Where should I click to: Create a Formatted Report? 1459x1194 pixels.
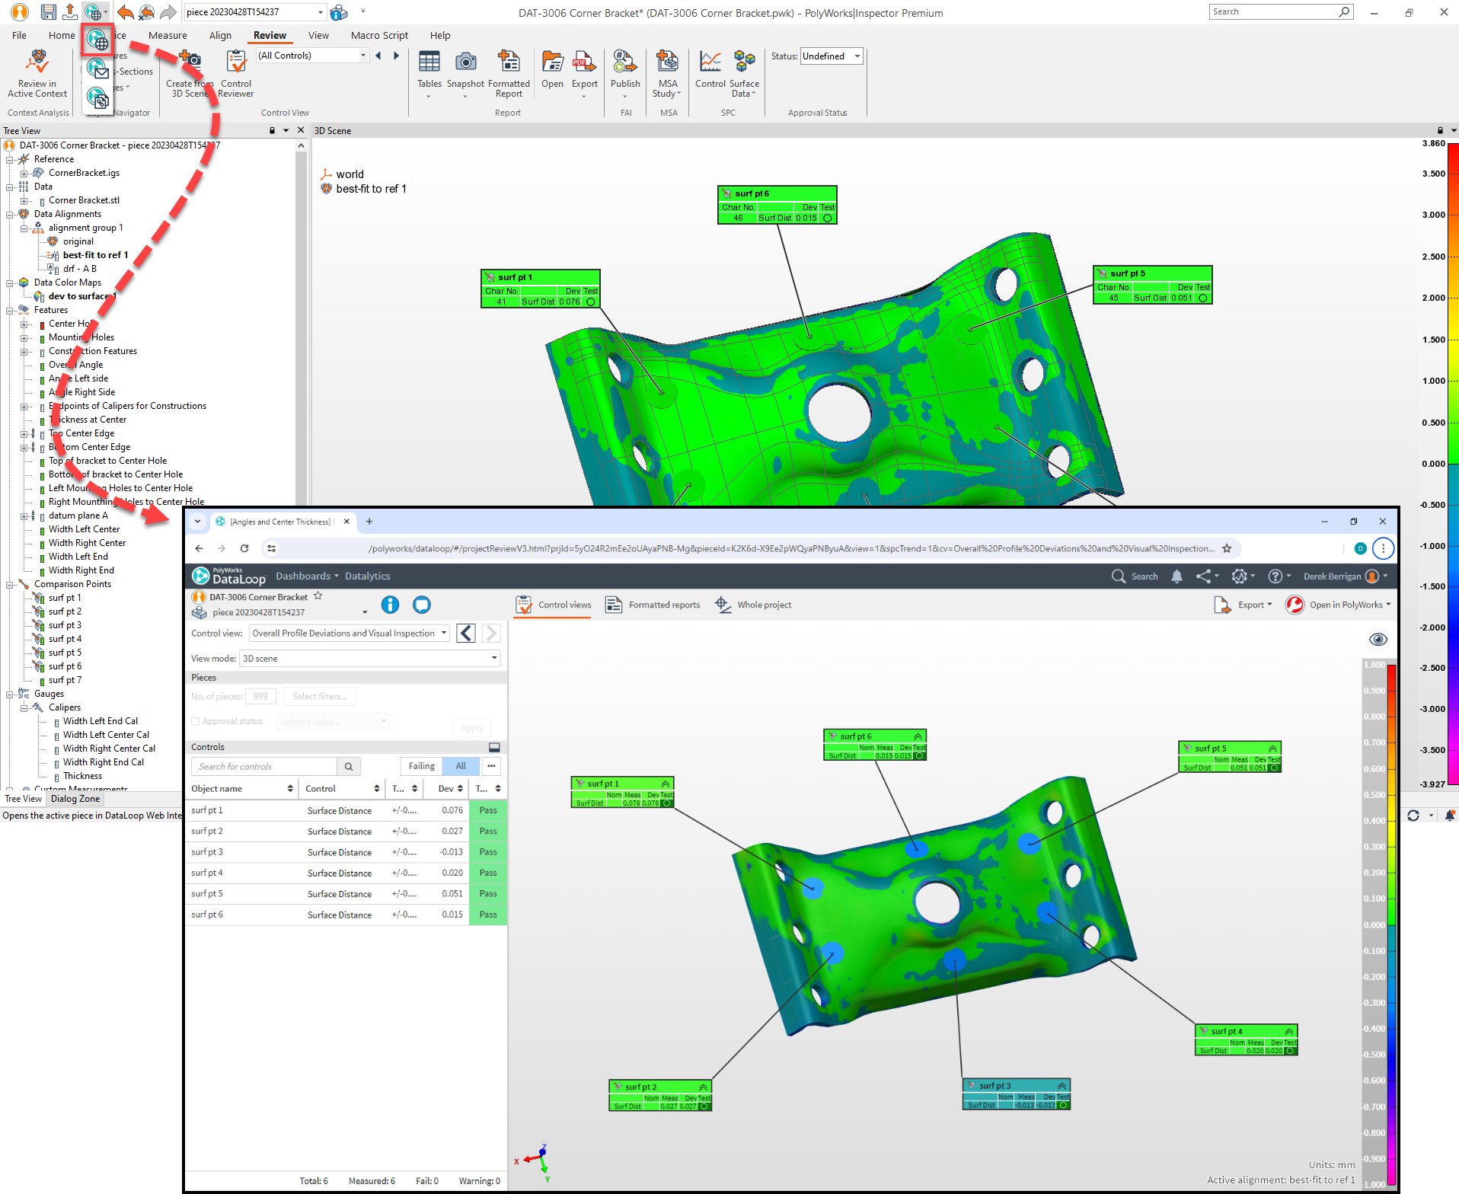click(x=509, y=74)
